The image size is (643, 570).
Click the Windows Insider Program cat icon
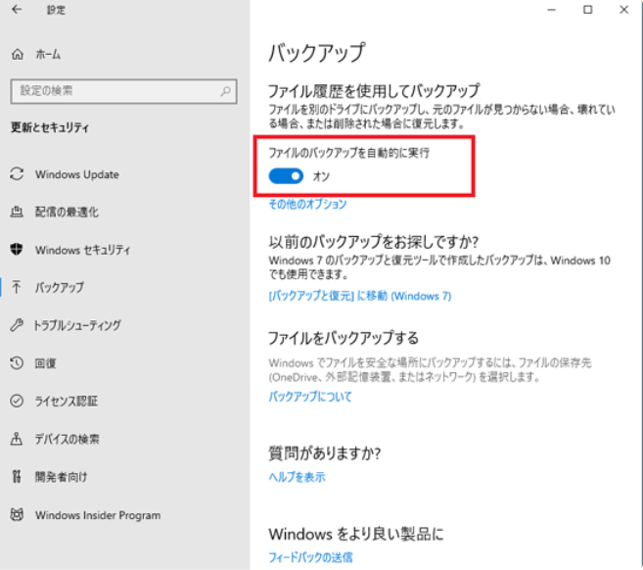[x=17, y=514]
